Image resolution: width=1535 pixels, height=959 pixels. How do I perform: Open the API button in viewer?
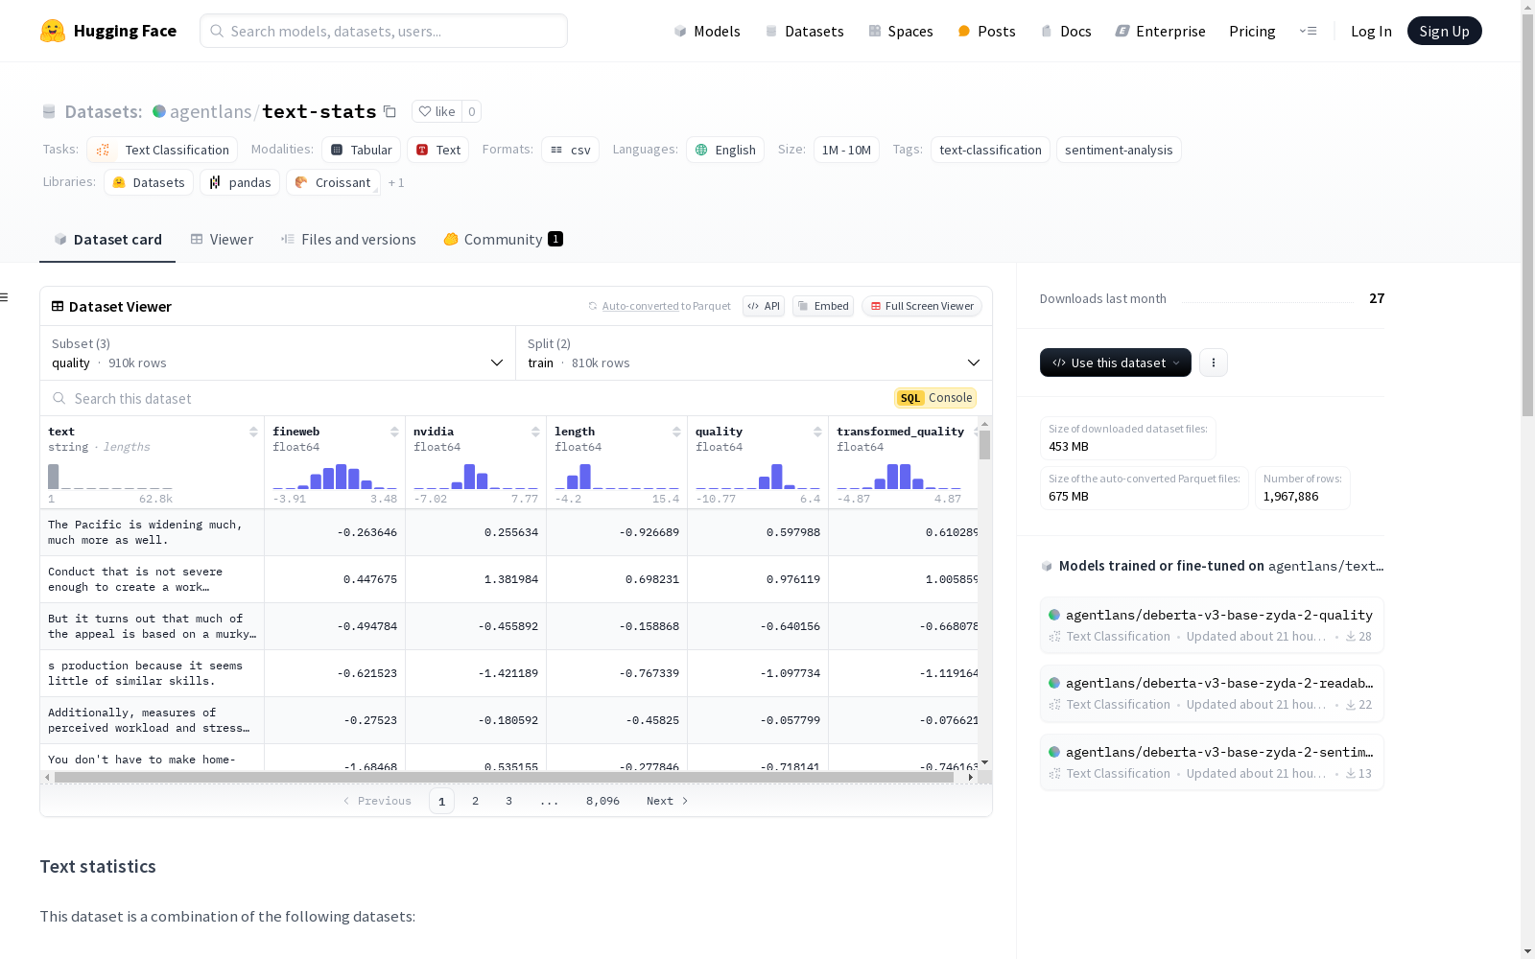(x=764, y=306)
